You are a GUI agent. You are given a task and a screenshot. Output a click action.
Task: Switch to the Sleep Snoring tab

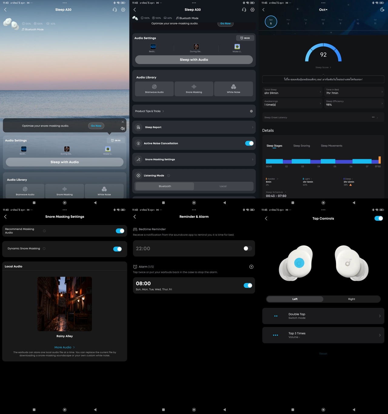[301, 146]
